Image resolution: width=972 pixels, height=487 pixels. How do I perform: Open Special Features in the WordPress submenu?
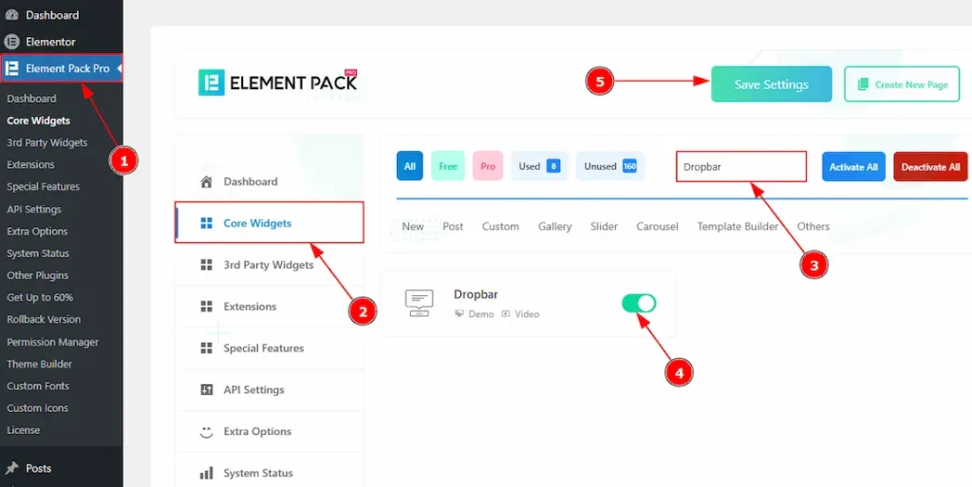44,186
